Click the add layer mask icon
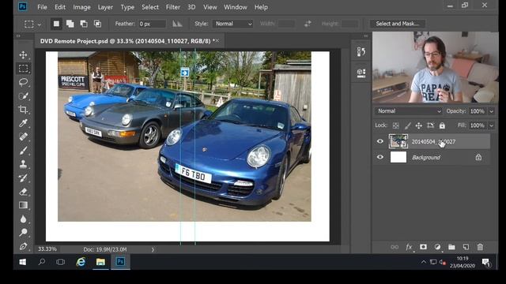The width and height of the screenshot is (506, 284). [423, 247]
